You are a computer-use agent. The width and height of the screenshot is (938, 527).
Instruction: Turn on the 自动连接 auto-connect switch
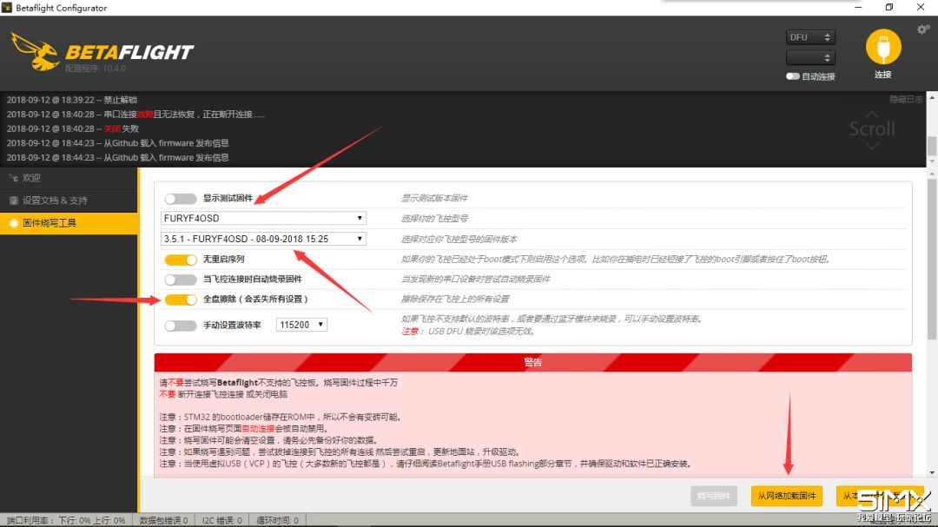[x=792, y=76]
